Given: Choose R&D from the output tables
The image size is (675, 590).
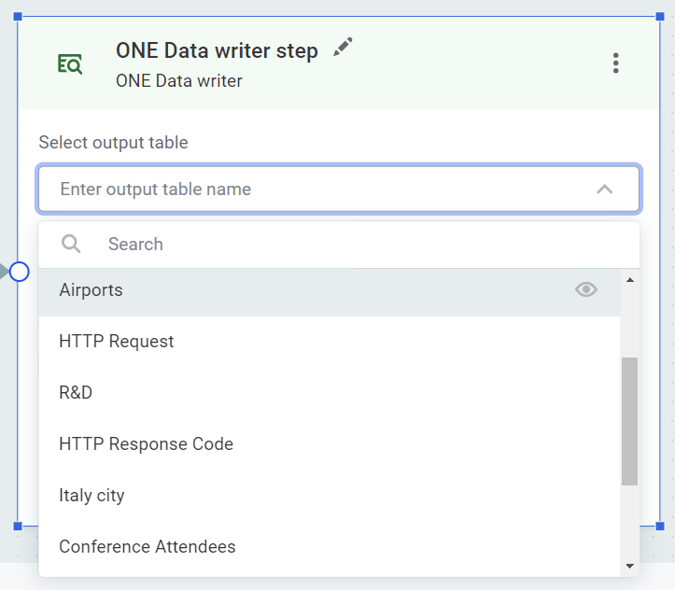Looking at the screenshot, I should coord(76,393).
